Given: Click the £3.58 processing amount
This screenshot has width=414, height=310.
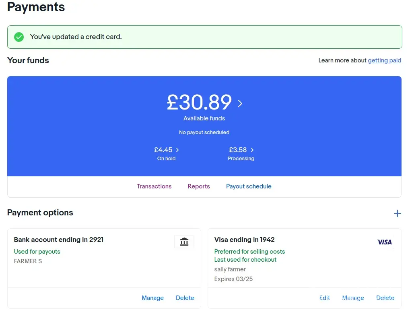Looking at the screenshot, I should (238, 150).
